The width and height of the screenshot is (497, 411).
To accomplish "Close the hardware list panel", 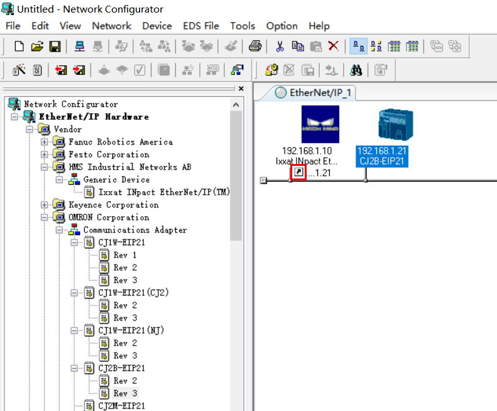I will point(241,89).
